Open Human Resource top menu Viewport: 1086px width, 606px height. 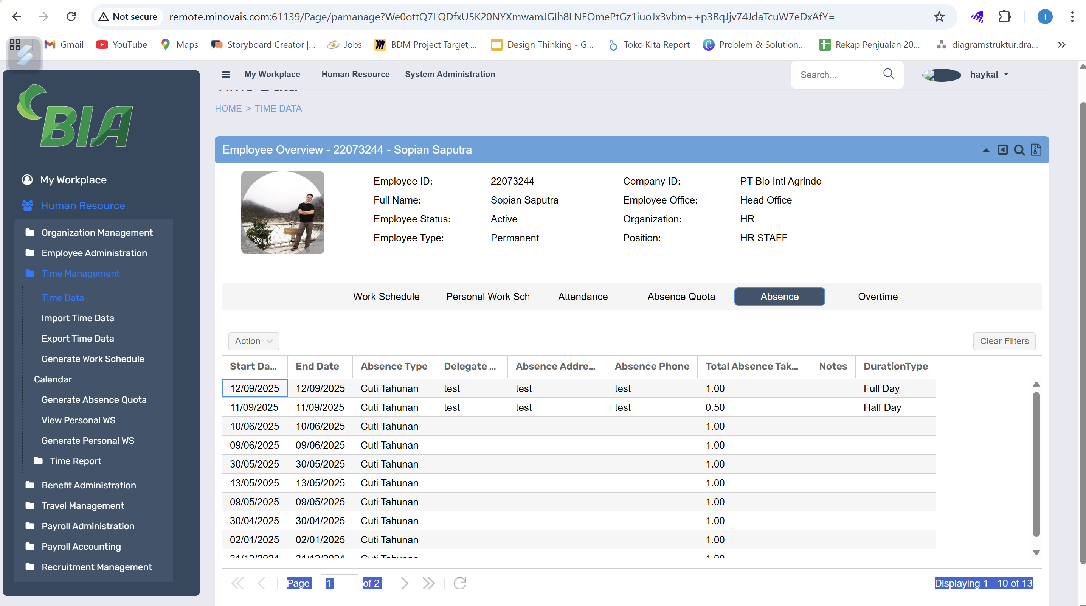pyautogui.click(x=355, y=74)
